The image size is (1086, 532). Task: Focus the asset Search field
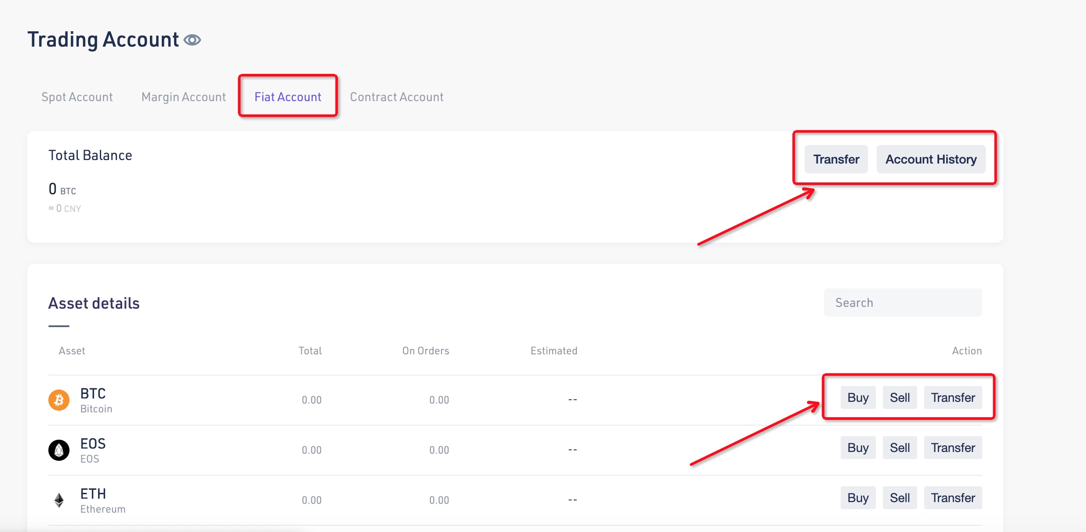pos(902,302)
